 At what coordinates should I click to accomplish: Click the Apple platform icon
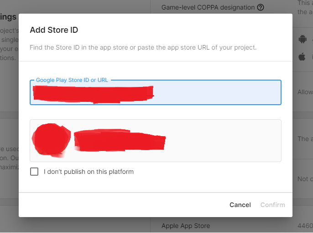[x=302, y=57]
